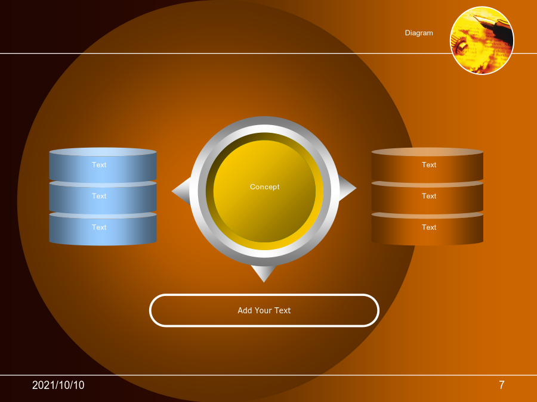The image size is (537, 402).
Task: Click the downward silver arrow below the Concept ring
Action: coord(264,273)
